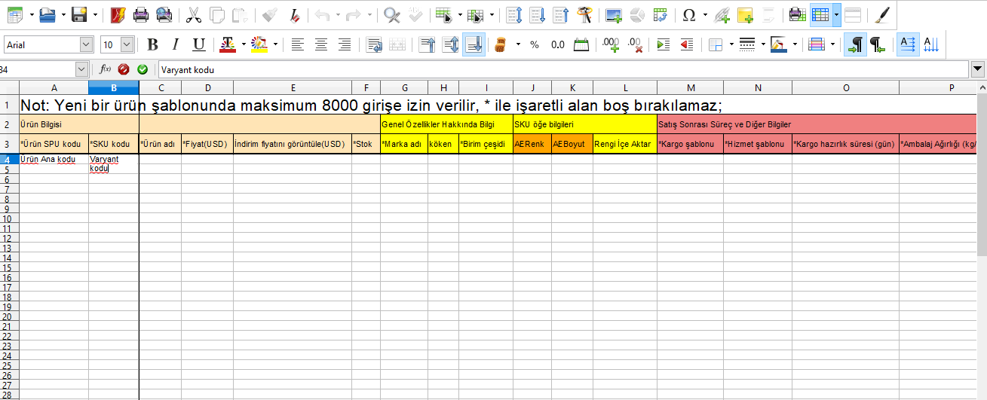
Task: Click the green Accept formula checkmark
Action: [x=143, y=69]
